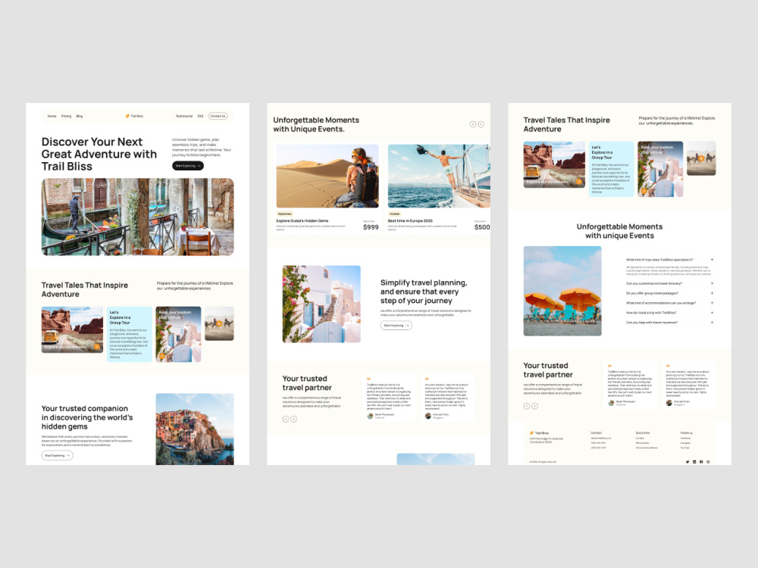The height and width of the screenshot is (568, 758).
Task: Click the previous testimonial arrow in the middle panel
Action: [x=286, y=419]
